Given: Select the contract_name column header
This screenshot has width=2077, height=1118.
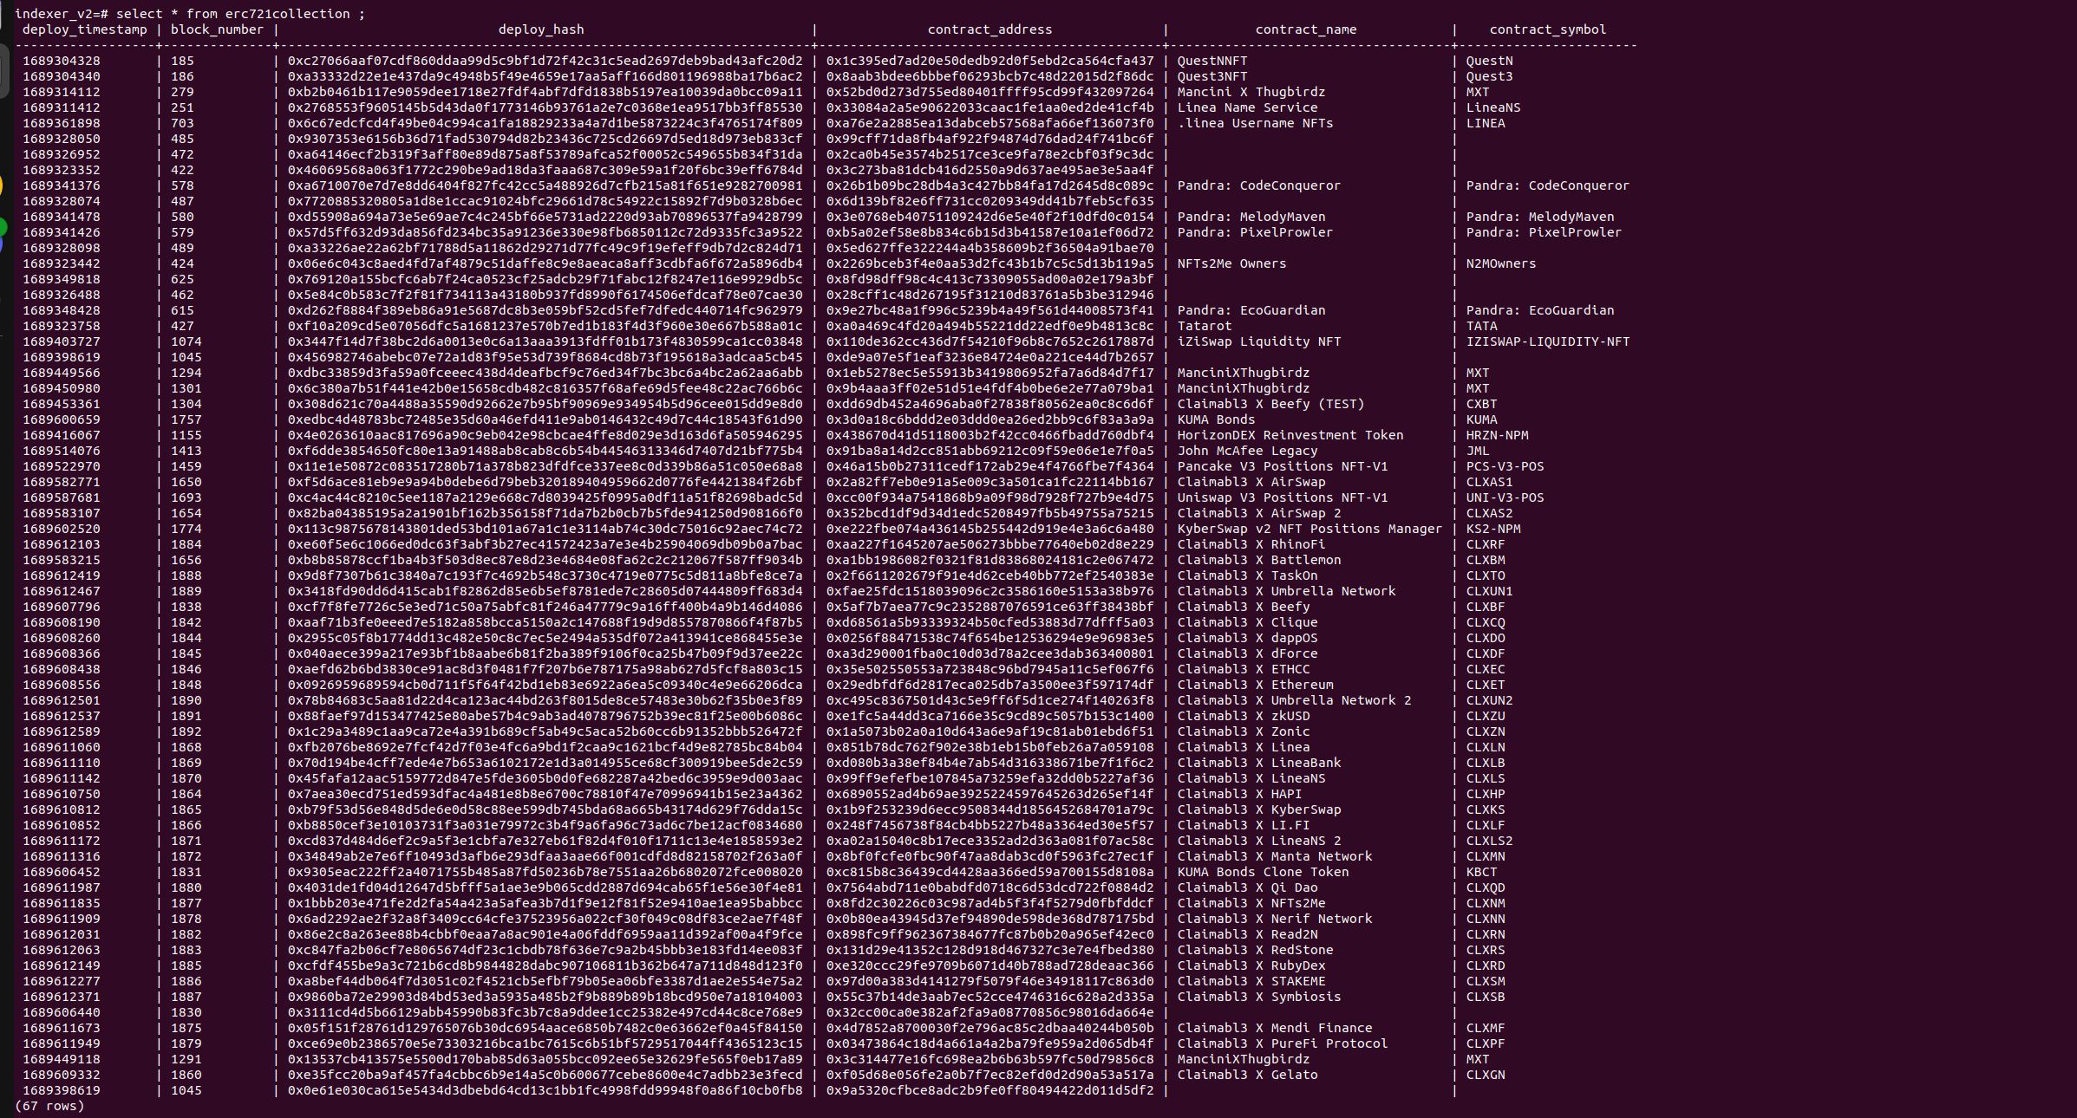Looking at the screenshot, I should (x=1306, y=29).
